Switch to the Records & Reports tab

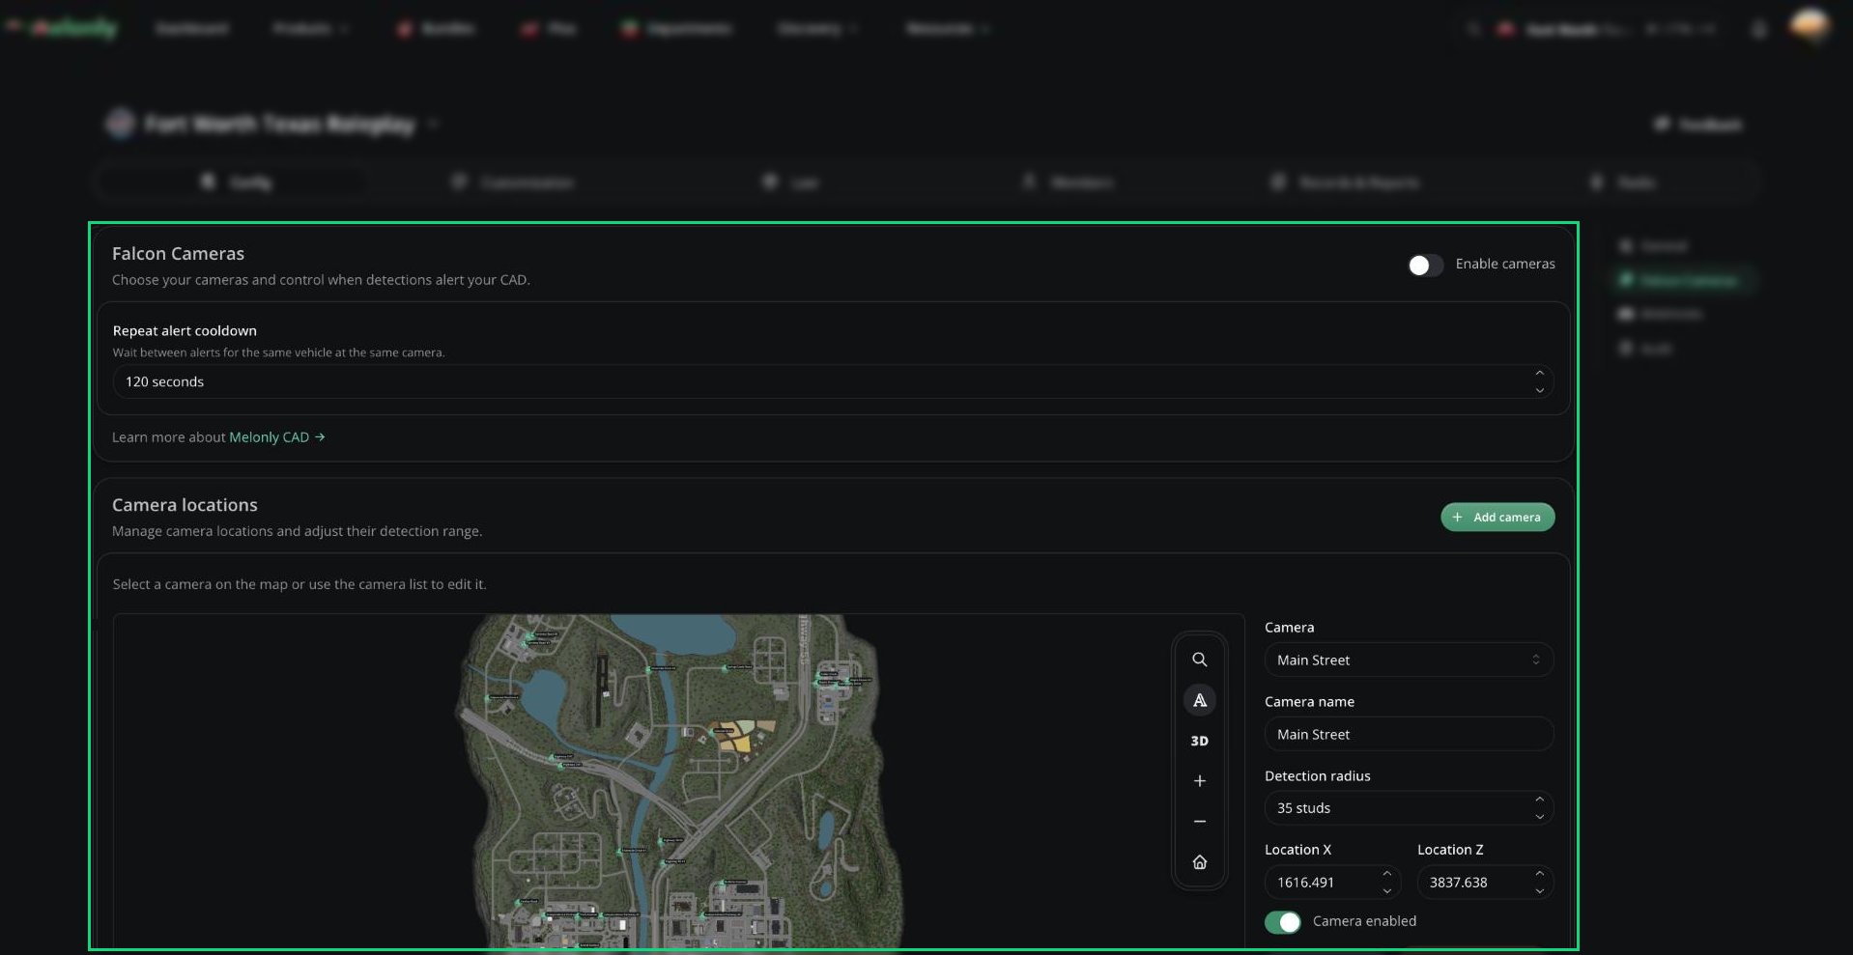[1344, 182]
